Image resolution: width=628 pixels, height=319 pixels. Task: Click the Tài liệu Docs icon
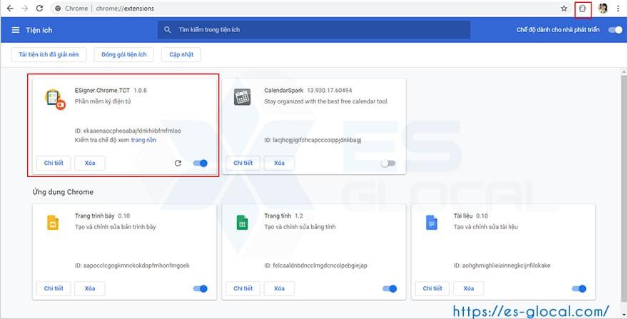pos(431,223)
